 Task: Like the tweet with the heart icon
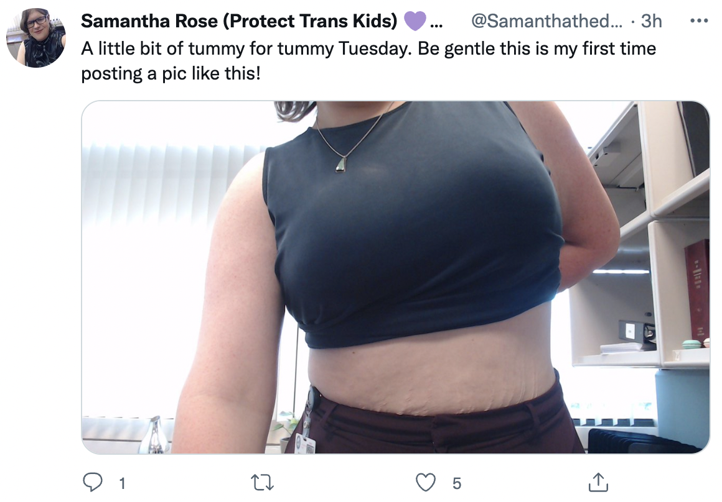coord(426,483)
